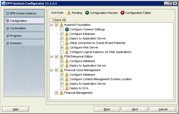Select the Financial Close Management label
The image size is (179, 114).
(82, 70)
